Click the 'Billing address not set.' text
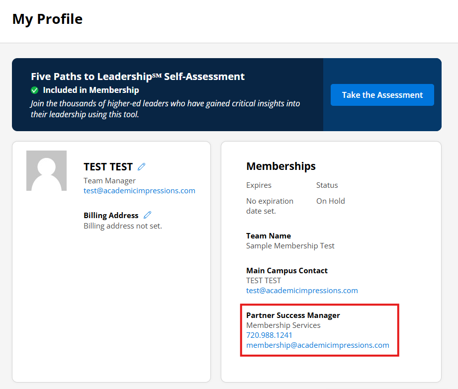The width and height of the screenshot is (458, 389). (122, 226)
